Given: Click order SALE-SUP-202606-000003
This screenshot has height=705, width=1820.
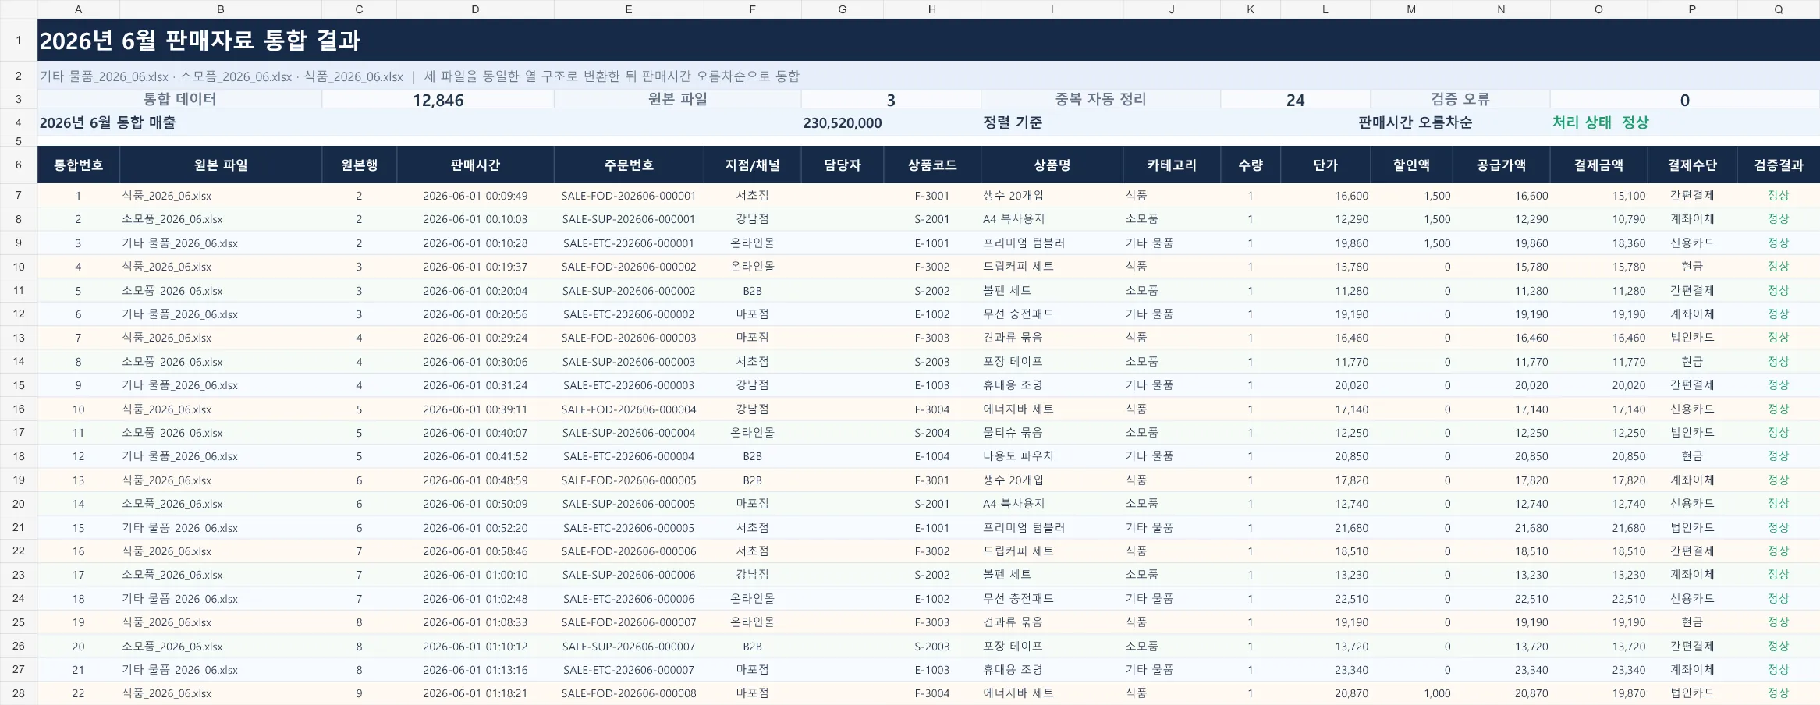Looking at the screenshot, I should (629, 362).
